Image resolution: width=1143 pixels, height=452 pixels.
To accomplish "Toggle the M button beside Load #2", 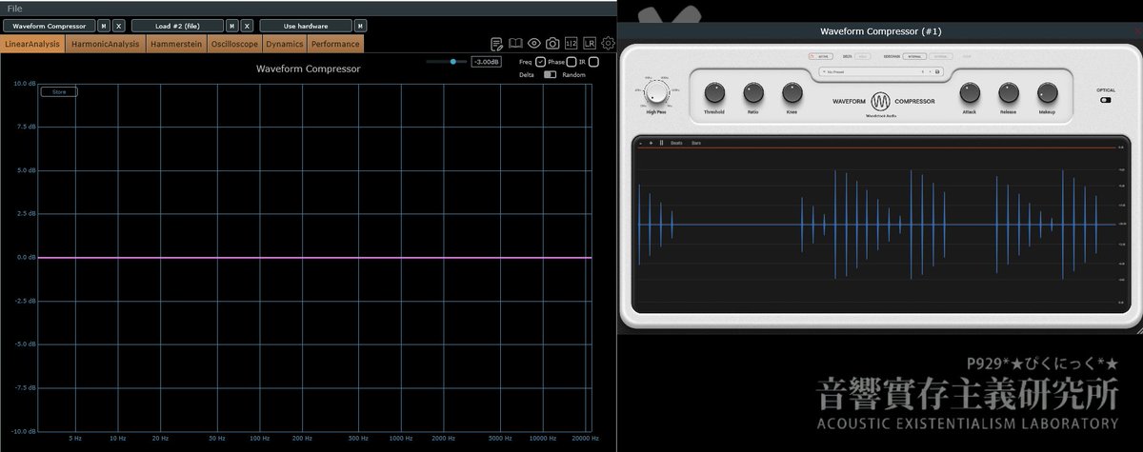I will coord(232,26).
